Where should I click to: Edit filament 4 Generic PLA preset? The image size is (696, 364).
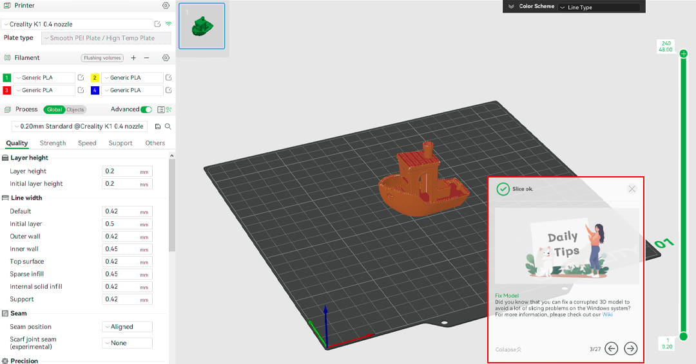(x=168, y=90)
